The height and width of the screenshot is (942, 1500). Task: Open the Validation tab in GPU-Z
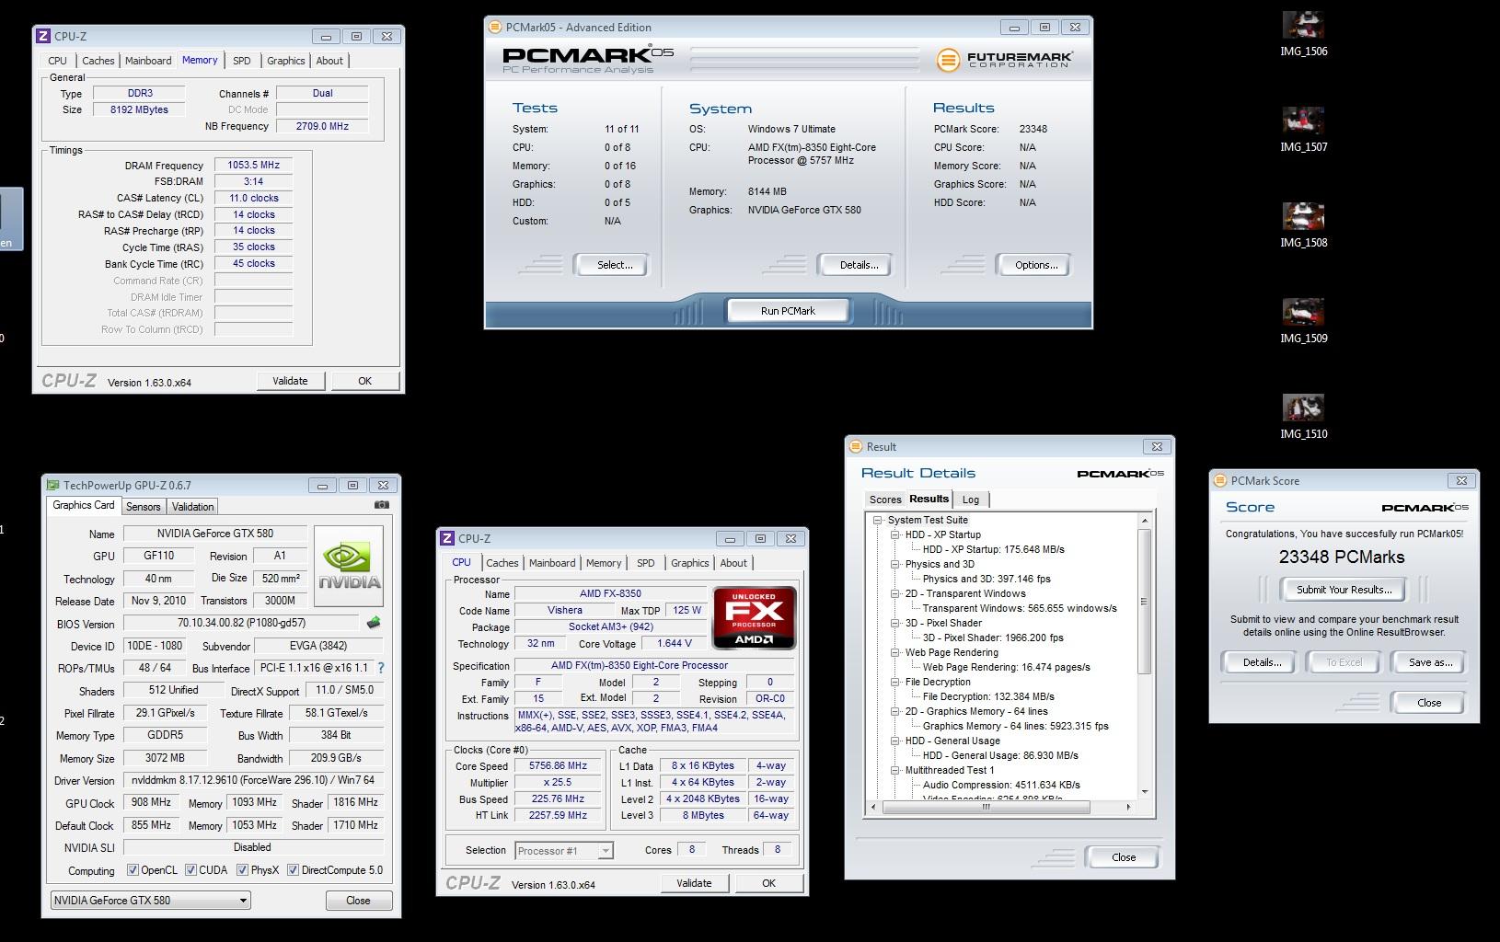192,507
